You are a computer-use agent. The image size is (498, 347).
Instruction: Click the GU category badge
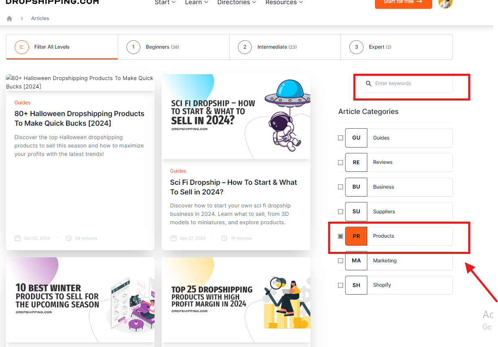[356, 137]
